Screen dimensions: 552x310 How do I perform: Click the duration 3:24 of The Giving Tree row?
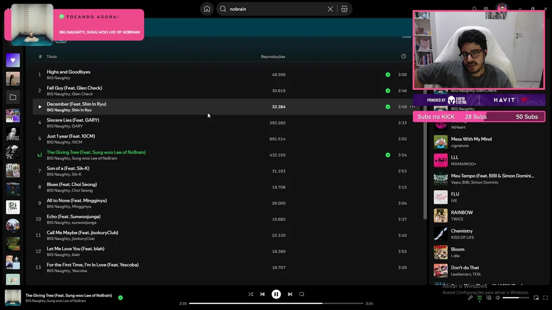(402, 155)
